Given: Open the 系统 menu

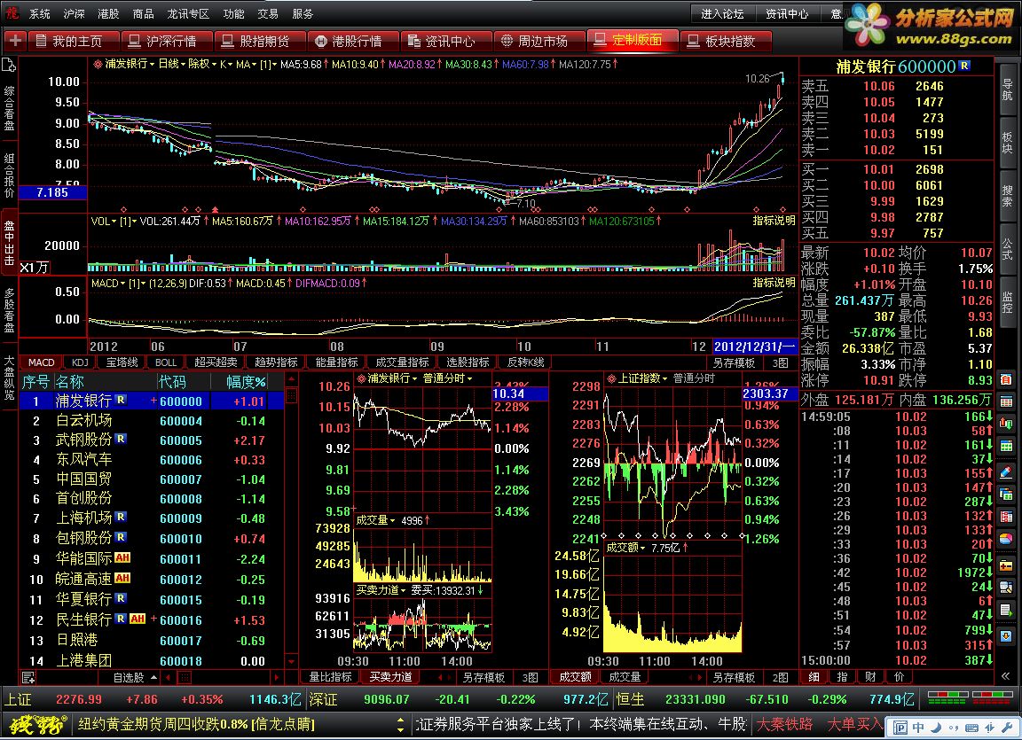Looking at the screenshot, I should coord(40,13).
